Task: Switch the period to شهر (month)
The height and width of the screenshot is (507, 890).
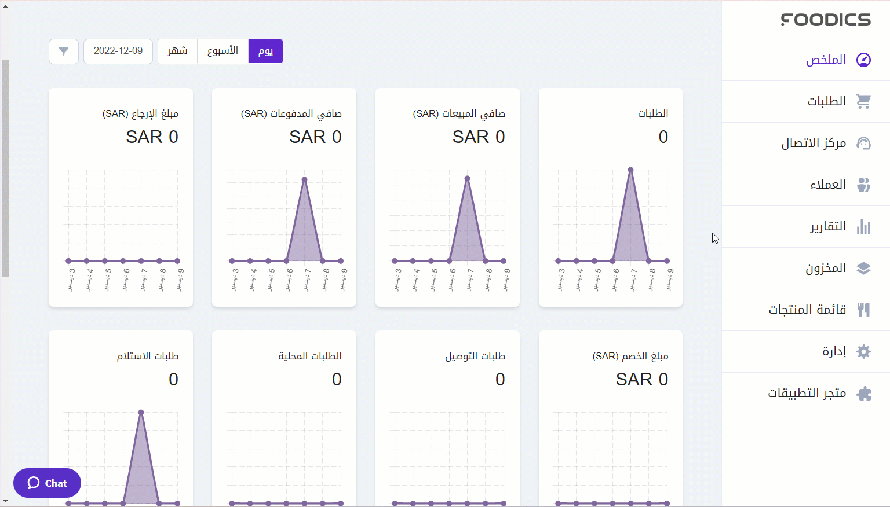Action: [177, 52]
